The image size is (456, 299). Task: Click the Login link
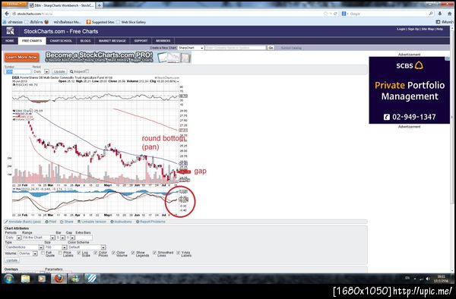pyautogui.click(x=401, y=29)
